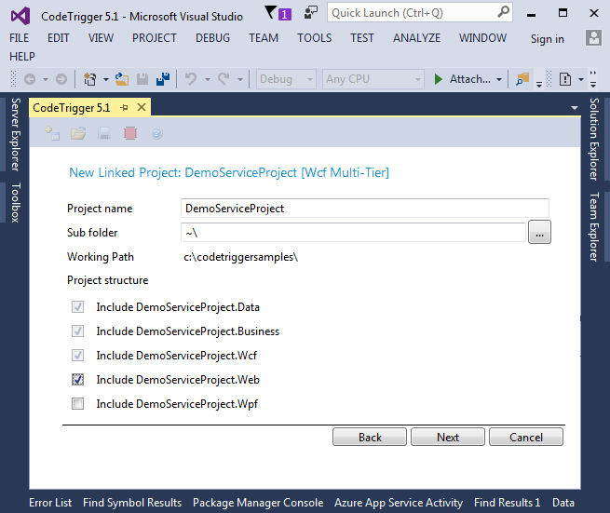Click the Save All toolbar icon

pyautogui.click(x=162, y=80)
